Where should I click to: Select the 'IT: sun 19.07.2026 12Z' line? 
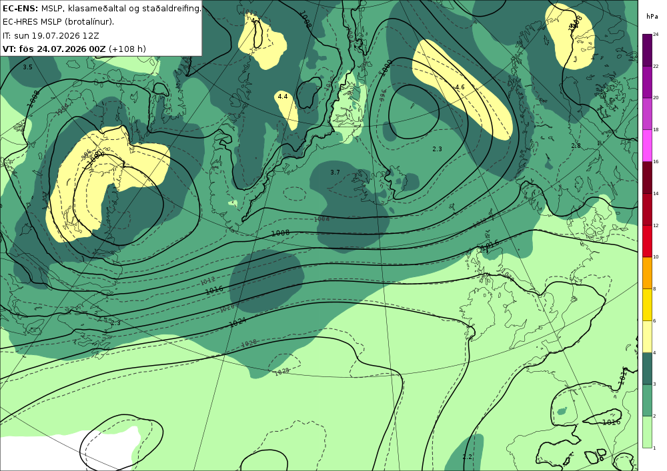[51, 36]
